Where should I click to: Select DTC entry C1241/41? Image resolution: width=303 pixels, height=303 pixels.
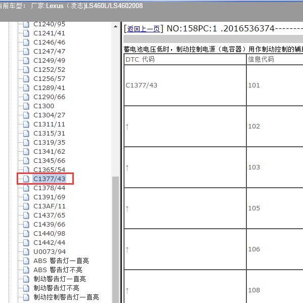(49, 33)
